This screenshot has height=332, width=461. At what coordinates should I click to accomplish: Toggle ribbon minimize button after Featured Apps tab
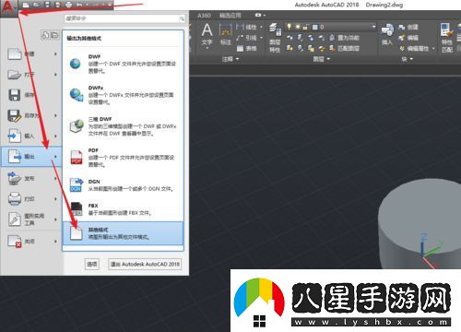click(x=258, y=15)
